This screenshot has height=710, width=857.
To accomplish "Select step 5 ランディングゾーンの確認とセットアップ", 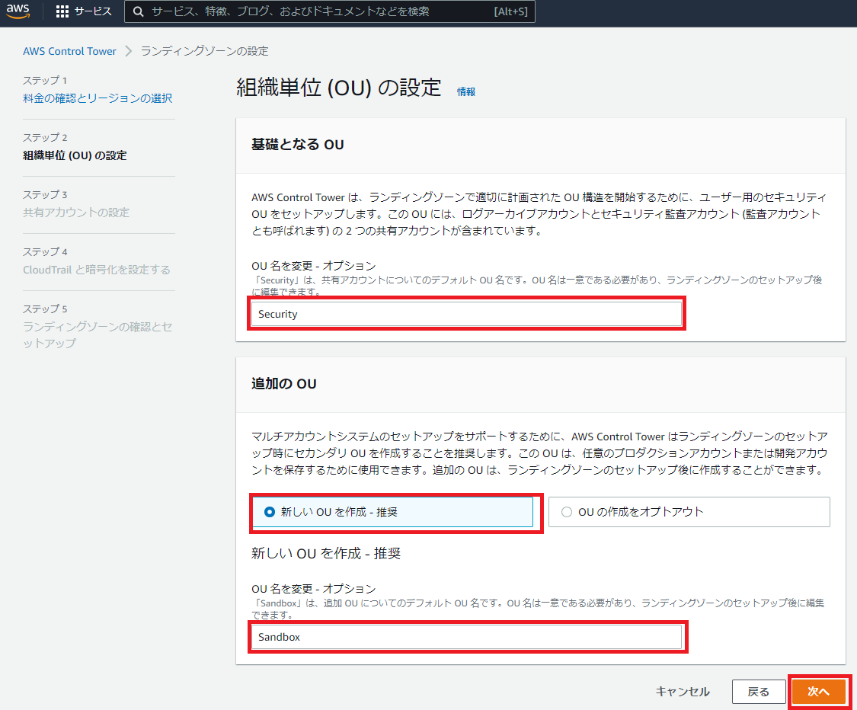I will 98,334.
